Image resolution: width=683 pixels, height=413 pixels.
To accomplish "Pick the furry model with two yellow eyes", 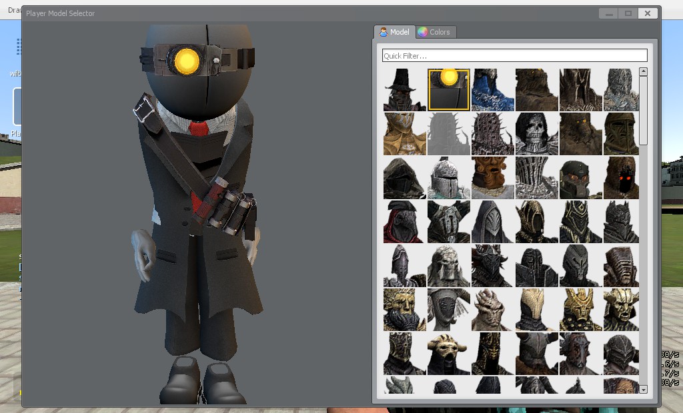I will click(x=581, y=134).
